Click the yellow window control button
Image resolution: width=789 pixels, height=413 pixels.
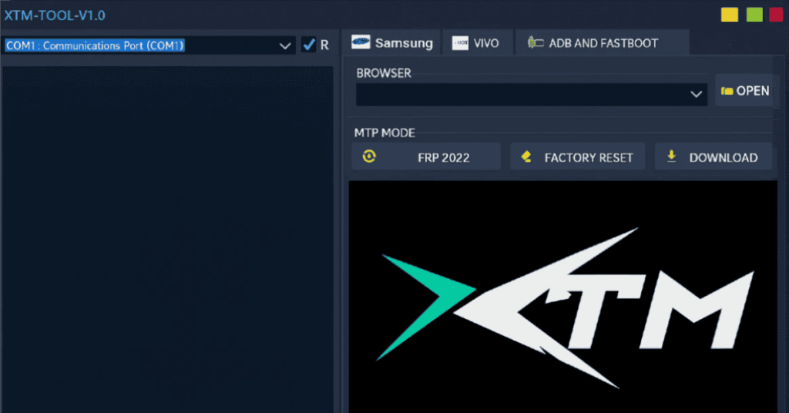click(730, 15)
